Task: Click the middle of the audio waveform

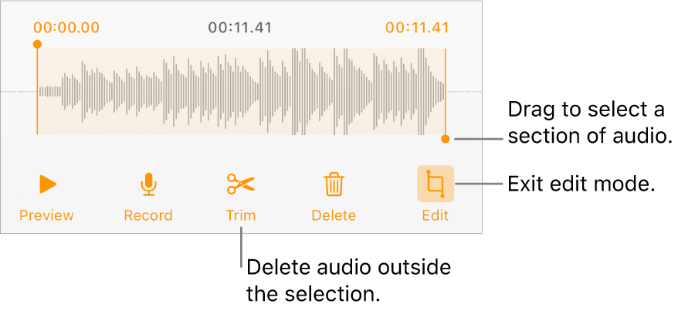Action: (241, 92)
